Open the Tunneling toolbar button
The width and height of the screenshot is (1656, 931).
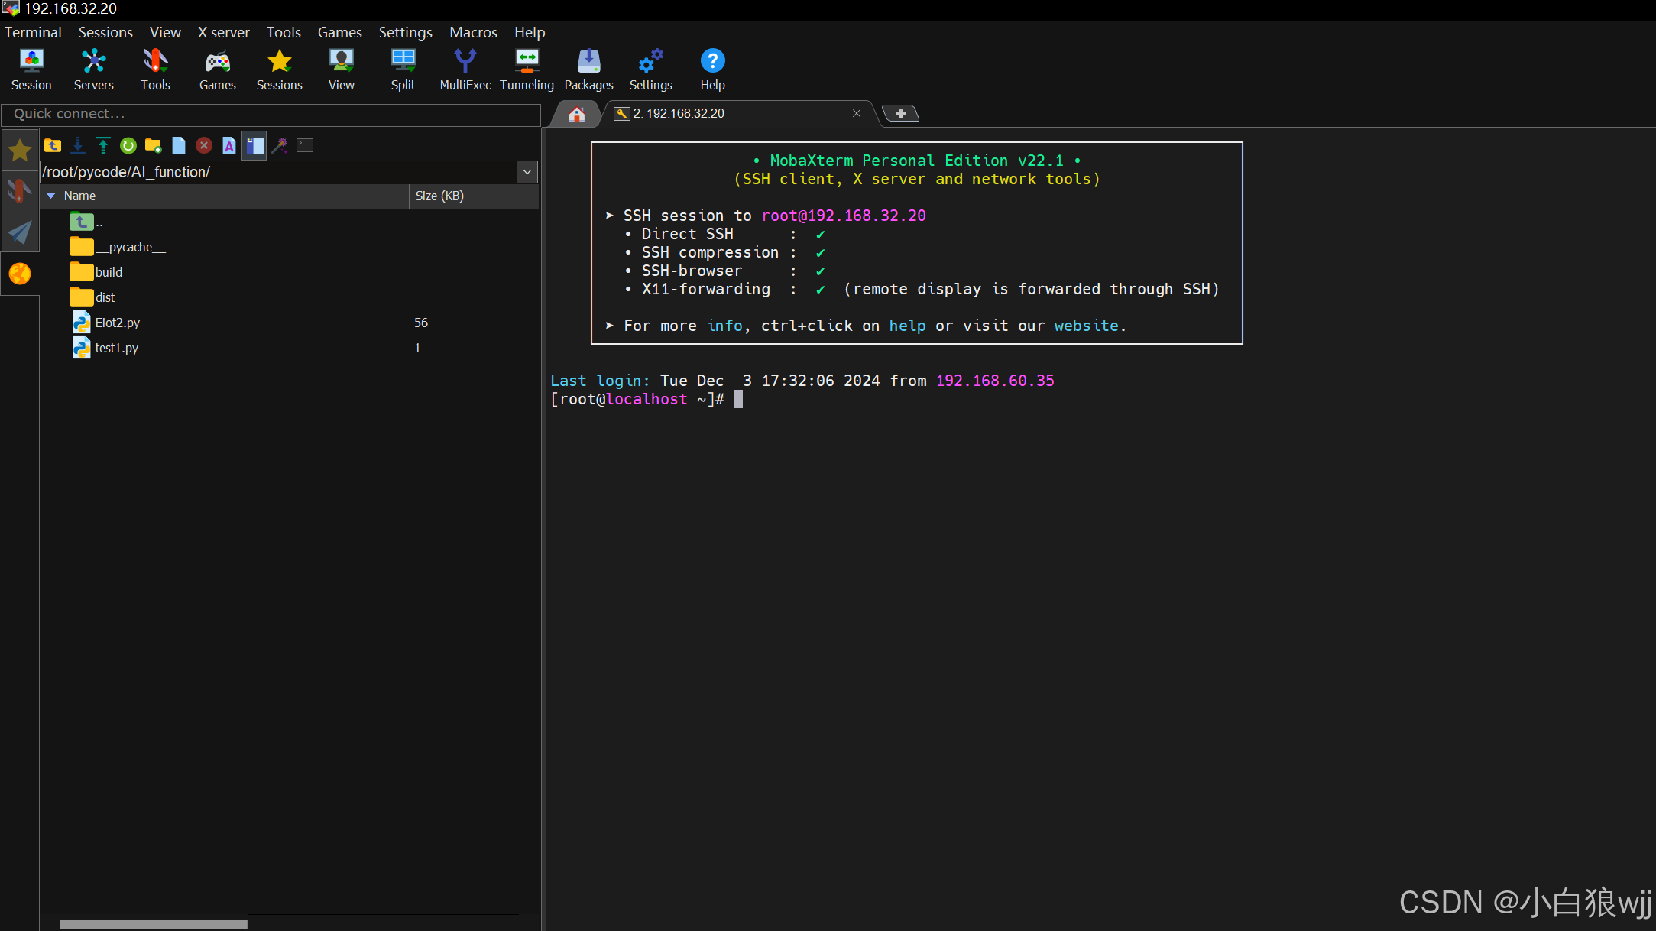tap(527, 70)
